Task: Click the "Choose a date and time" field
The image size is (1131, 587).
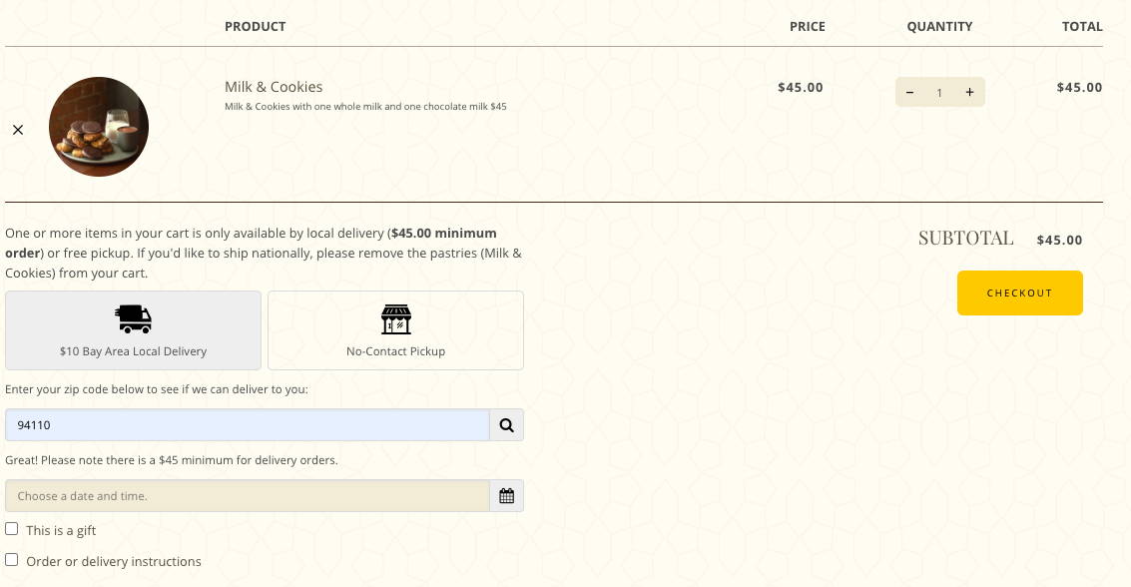Action: tap(248, 496)
